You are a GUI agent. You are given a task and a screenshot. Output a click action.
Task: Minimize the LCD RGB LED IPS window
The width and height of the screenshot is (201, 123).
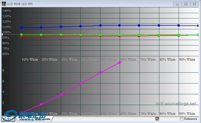[x=177, y=4]
